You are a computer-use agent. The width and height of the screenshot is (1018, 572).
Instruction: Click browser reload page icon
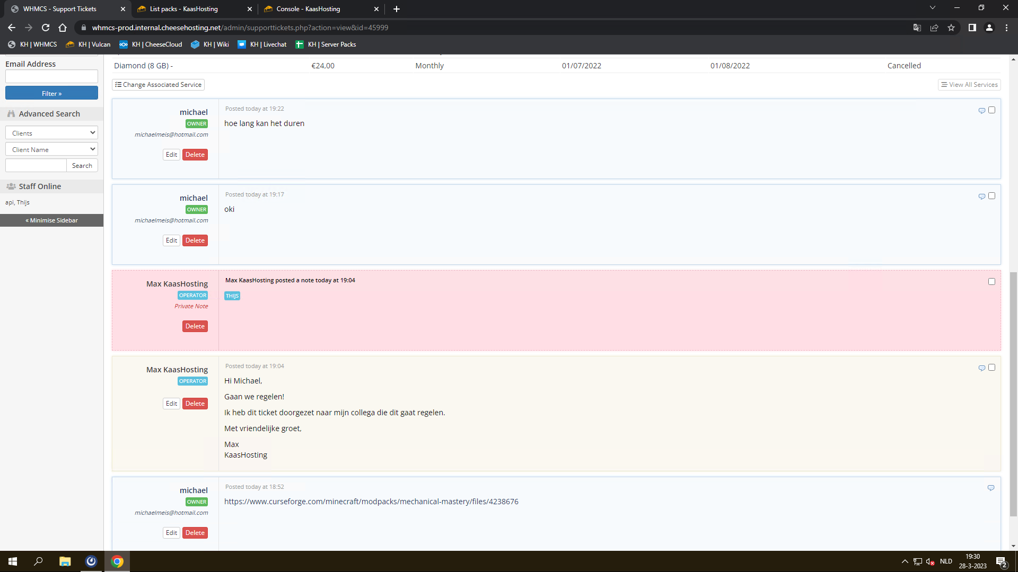point(46,28)
